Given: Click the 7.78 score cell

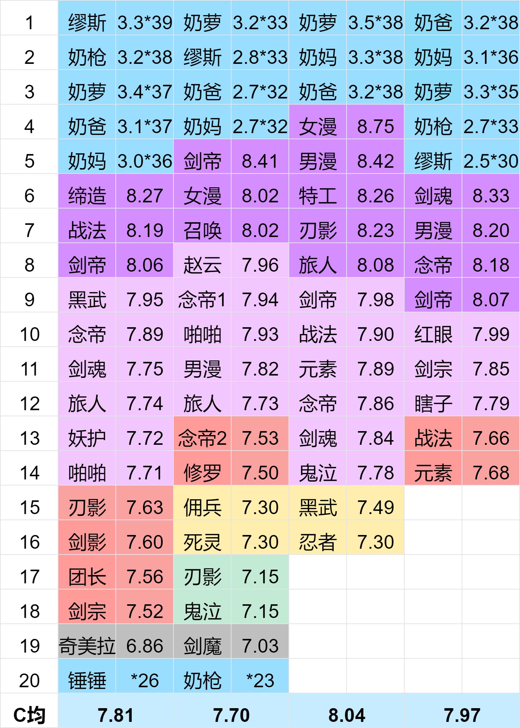Looking at the screenshot, I should 375,468.
